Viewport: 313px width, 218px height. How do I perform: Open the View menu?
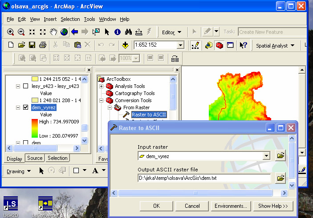pyautogui.click(x=35, y=19)
